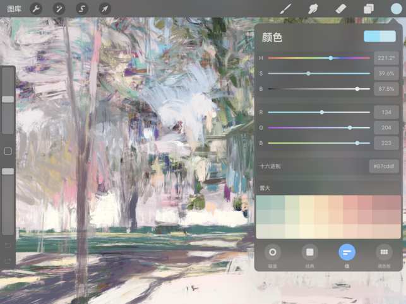Open the Layers panel

click(369, 9)
